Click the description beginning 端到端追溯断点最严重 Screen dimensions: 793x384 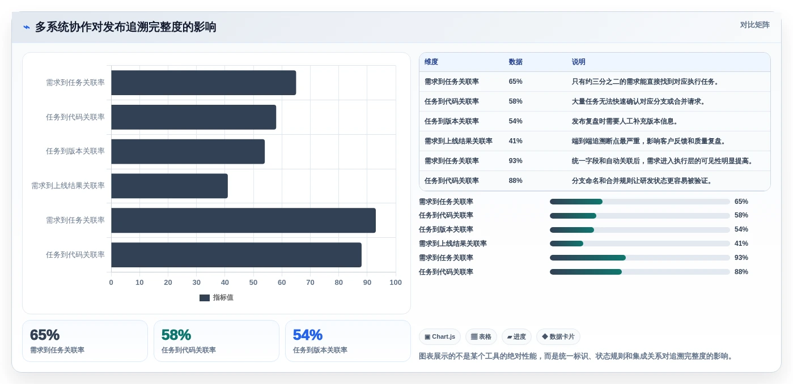[x=649, y=141]
